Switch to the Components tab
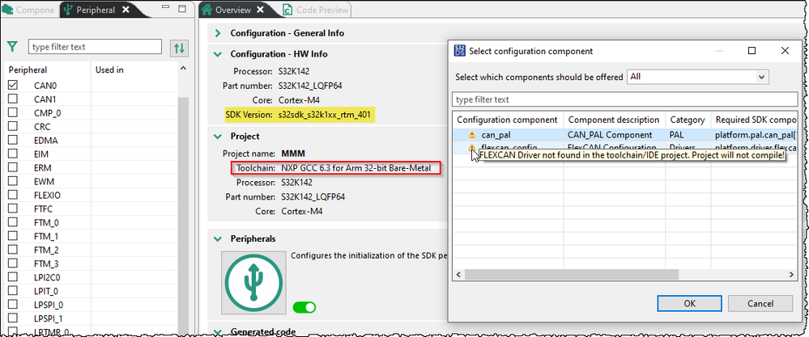This screenshot has height=337, width=809. pos(28,10)
